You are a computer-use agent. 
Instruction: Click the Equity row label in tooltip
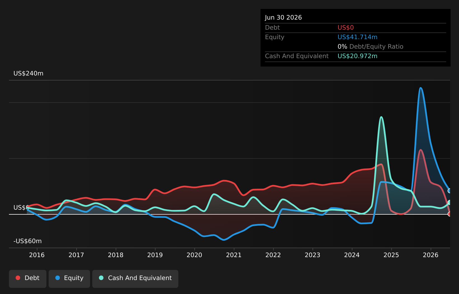[275, 37]
